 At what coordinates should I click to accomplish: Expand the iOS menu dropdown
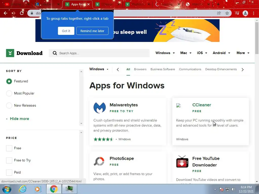click(x=202, y=53)
